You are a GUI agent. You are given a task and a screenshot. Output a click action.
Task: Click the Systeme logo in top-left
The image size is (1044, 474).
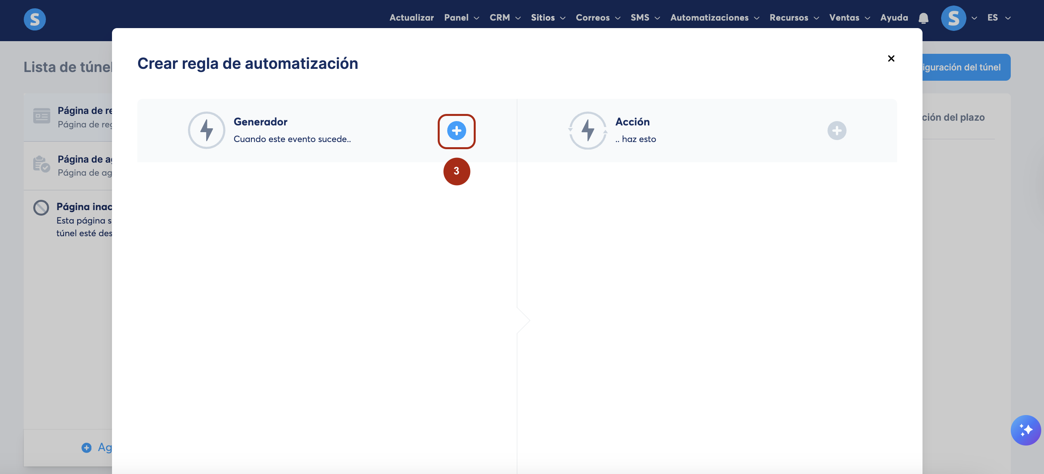click(35, 19)
